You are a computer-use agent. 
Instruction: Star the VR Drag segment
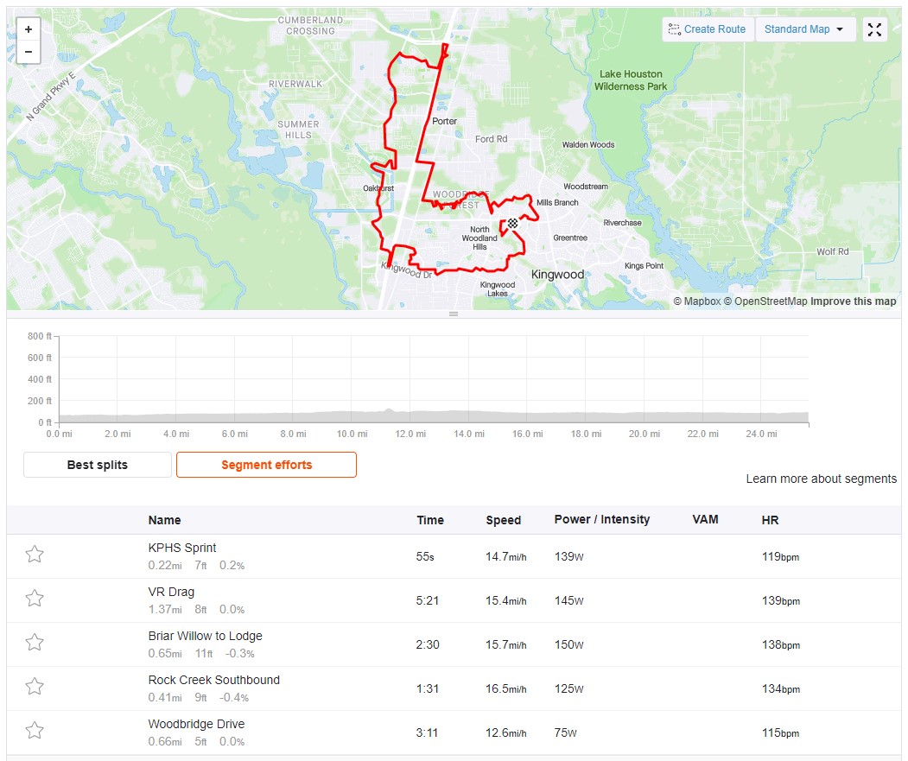pyautogui.click(x=35, y=599)
